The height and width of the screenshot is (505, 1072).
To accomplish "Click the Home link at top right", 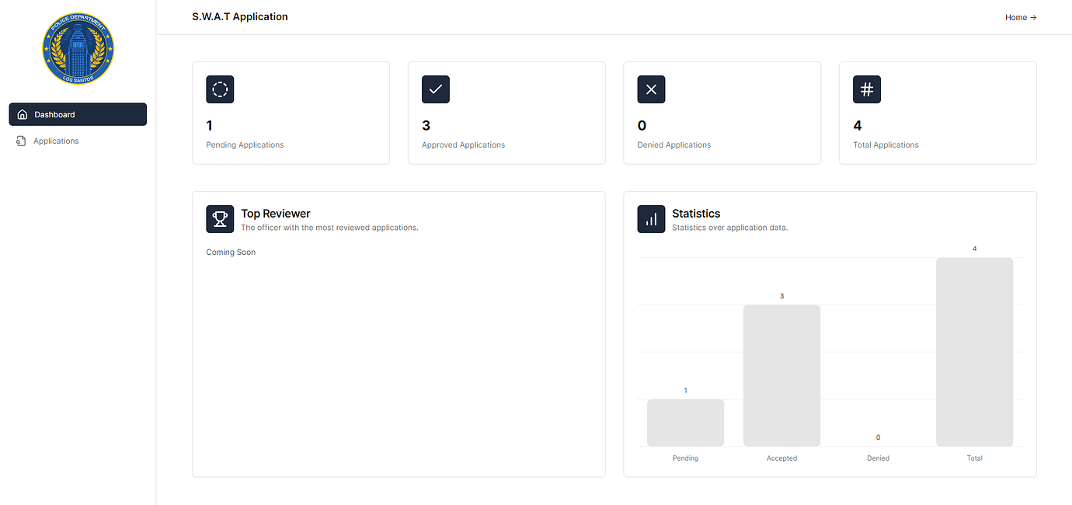I will 1015,17.
